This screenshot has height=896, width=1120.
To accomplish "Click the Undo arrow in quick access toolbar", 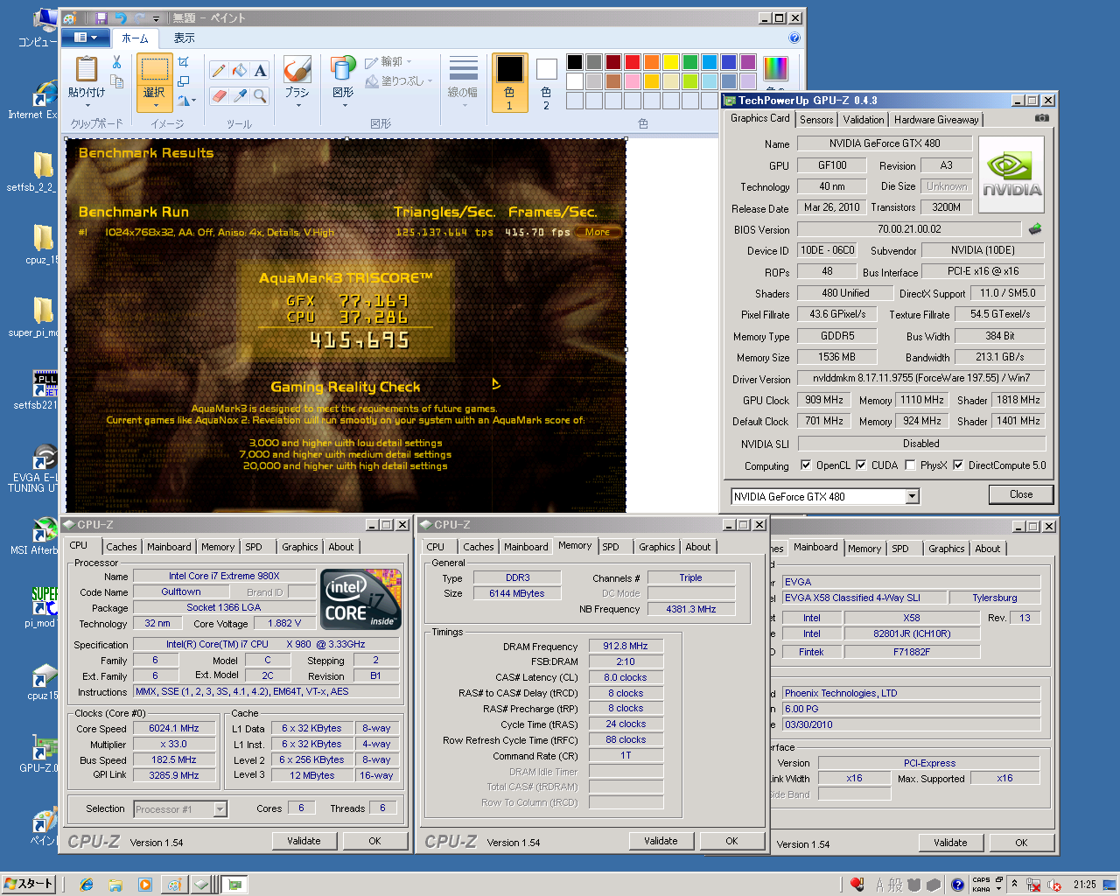I will [120, 17].
